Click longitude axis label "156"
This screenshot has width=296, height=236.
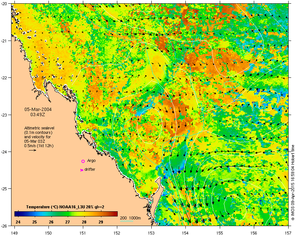254,233
